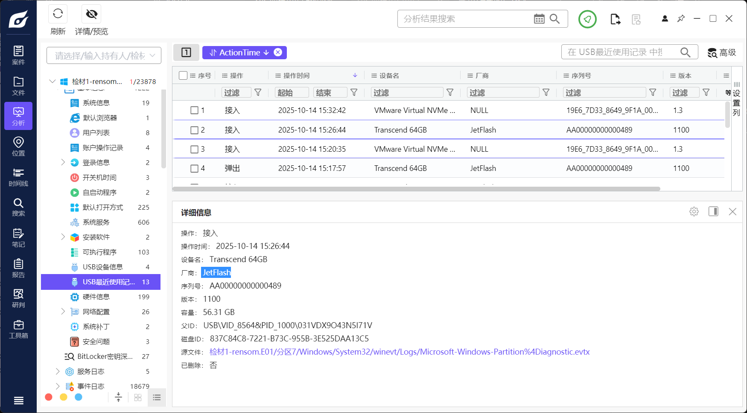Open the 报告 report section
The width and height of the screenshot is (747, 413).
click(x=18, y=268)
